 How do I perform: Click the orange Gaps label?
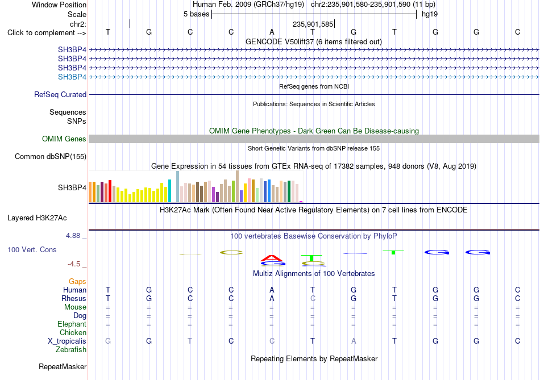77,282
